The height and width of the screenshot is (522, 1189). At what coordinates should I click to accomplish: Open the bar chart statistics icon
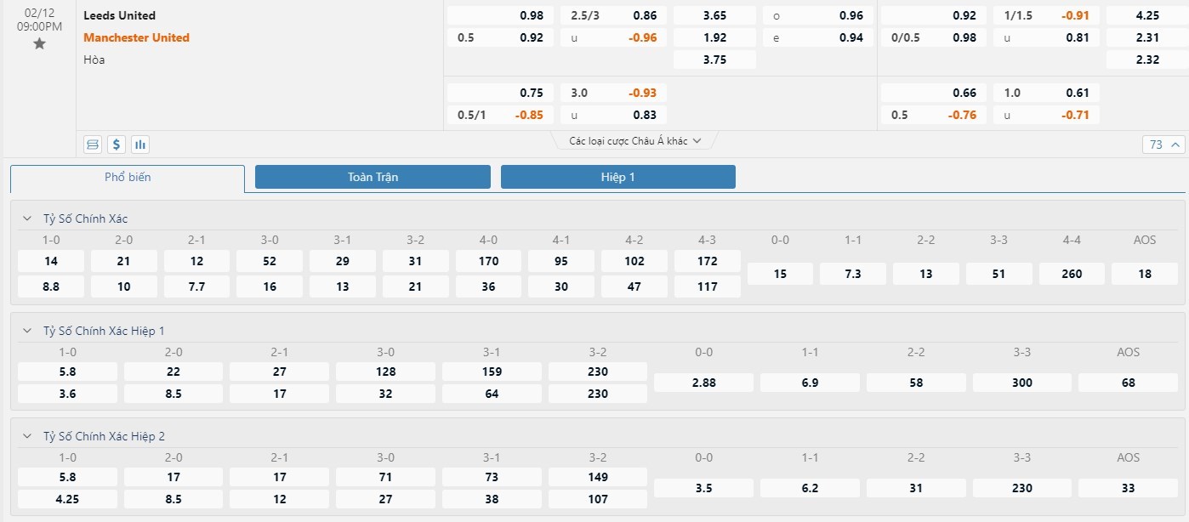coord(140,145)
